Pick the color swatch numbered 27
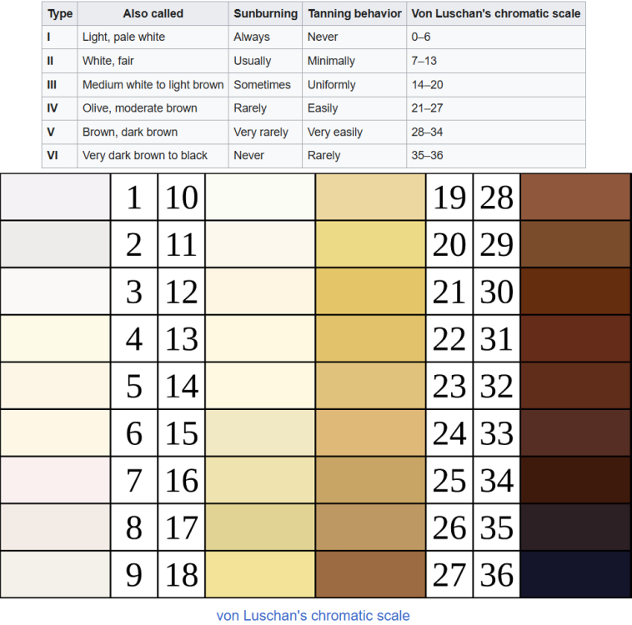Viewport: 632px width, 625px height. coord(370,574)
